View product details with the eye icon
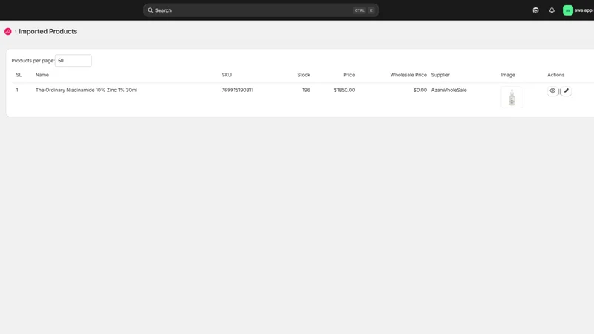Image resolution: width=594 pixels, height=334 pixels. (552, 91)
